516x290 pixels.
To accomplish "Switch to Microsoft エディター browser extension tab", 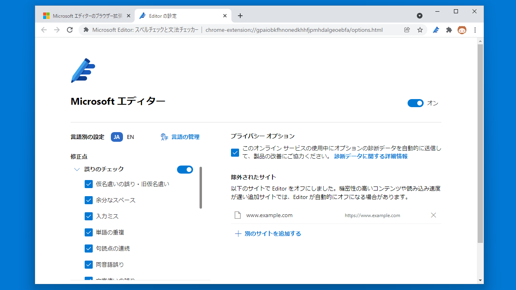I will point(87,16).
